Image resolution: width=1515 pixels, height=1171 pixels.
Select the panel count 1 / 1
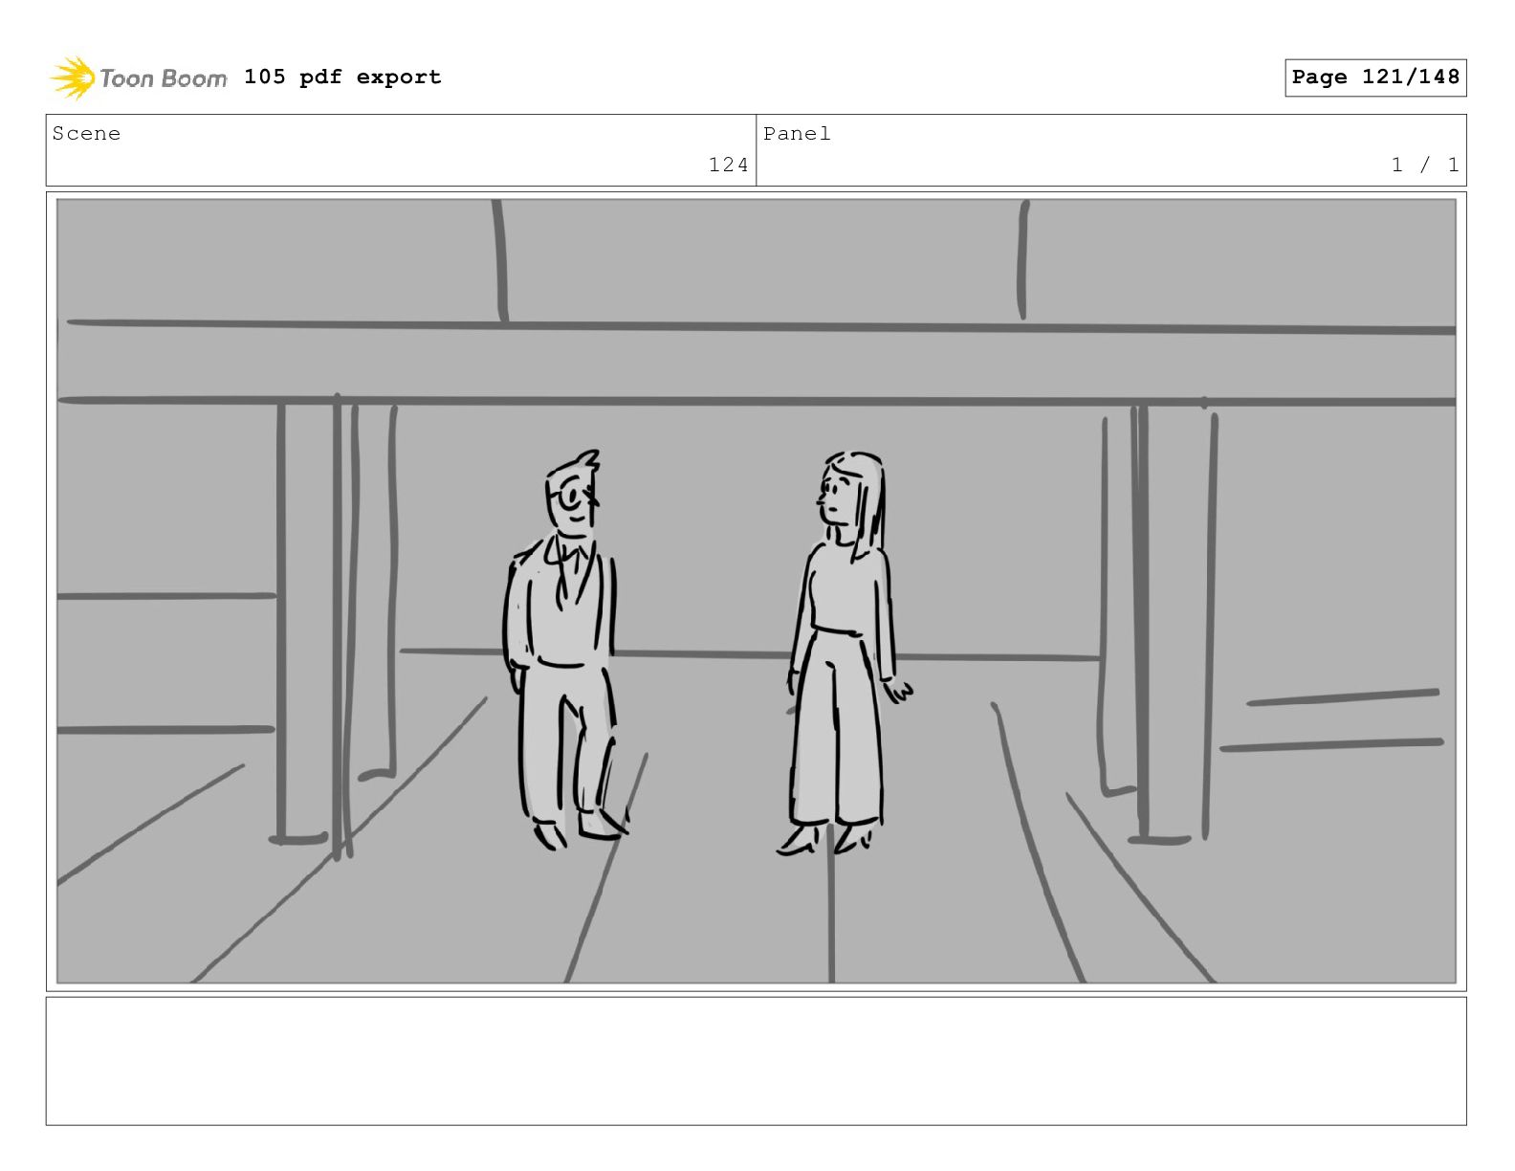pyautogui.click(x=1425, y=165)
